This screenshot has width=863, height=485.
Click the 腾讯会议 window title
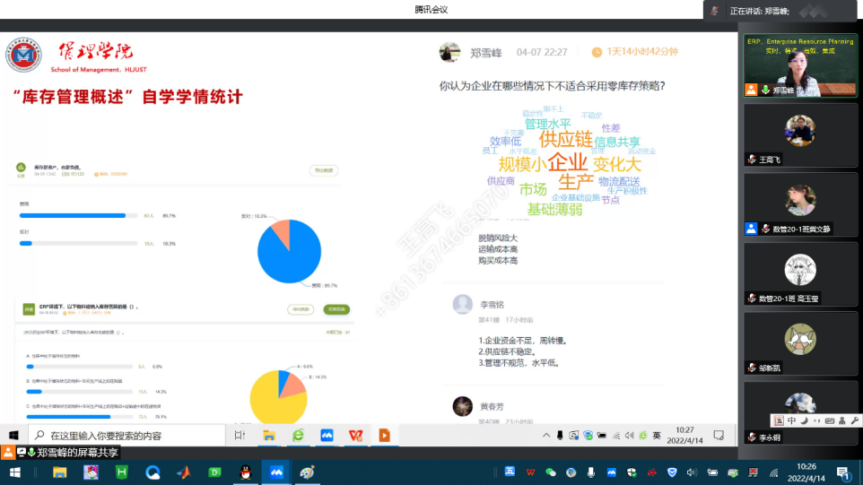(431, 10)
